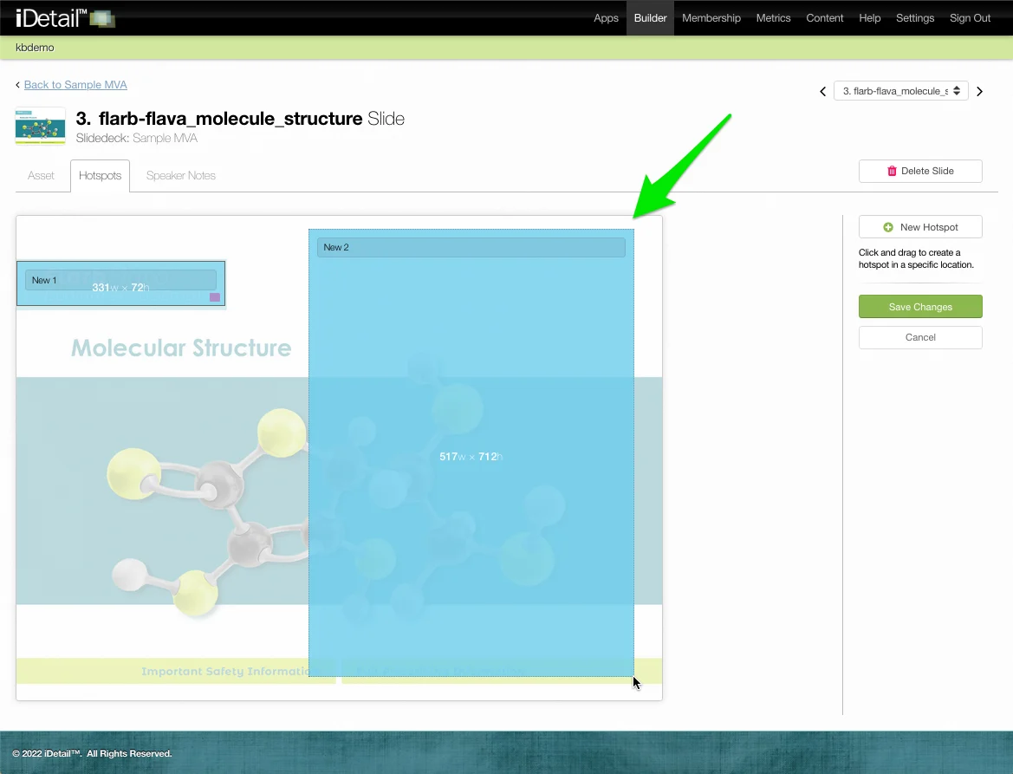Switch to the Speaker Notes tab

click(181, 176)
